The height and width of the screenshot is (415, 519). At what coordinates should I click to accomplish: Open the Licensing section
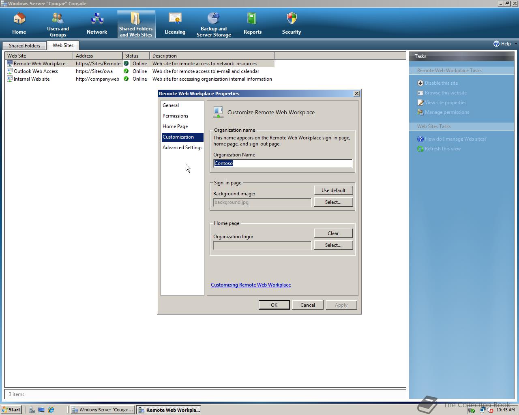pyautogui.click(x=175, y=24)
